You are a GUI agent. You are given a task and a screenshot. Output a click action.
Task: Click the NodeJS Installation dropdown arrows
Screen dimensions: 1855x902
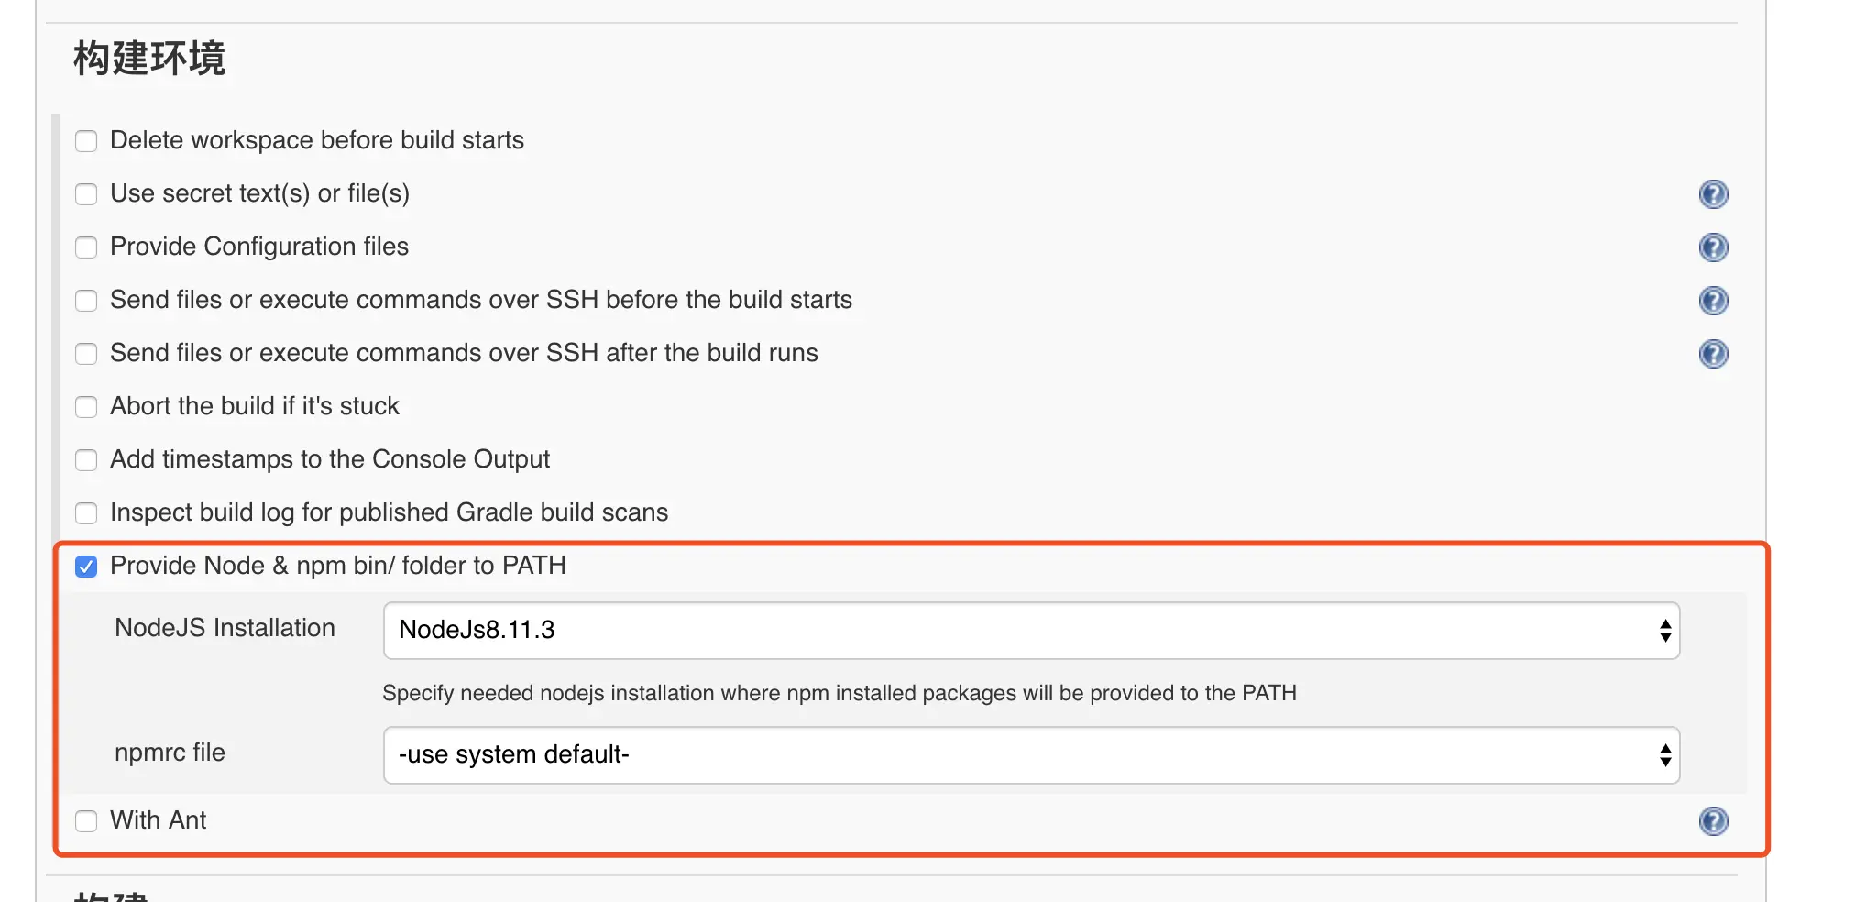point(1665,631)
